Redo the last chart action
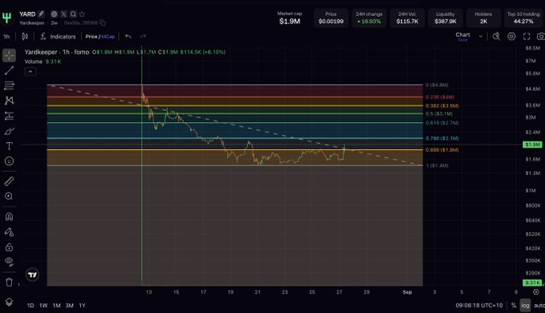Image resolution: width=545 pixels, height=313 pixels. 143,36
